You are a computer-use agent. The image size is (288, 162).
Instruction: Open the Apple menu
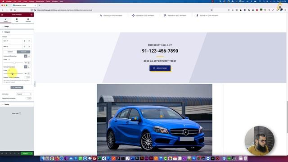3,1
